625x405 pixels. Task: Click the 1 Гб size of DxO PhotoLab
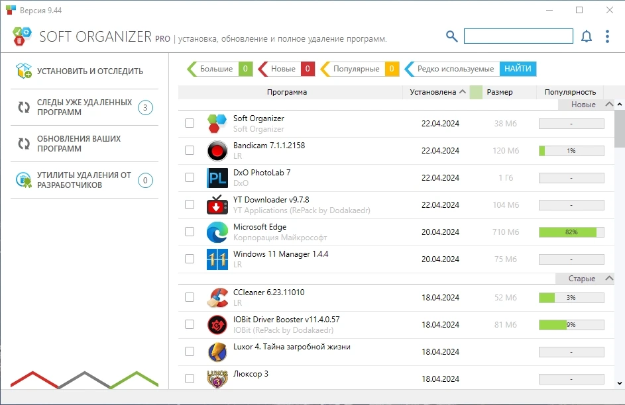tap(506, 178)
